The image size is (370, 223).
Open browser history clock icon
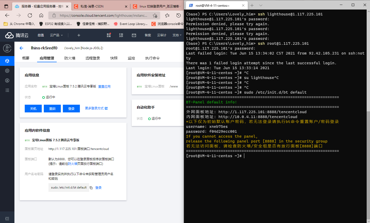pyautogui.click(x=179, y=15)
